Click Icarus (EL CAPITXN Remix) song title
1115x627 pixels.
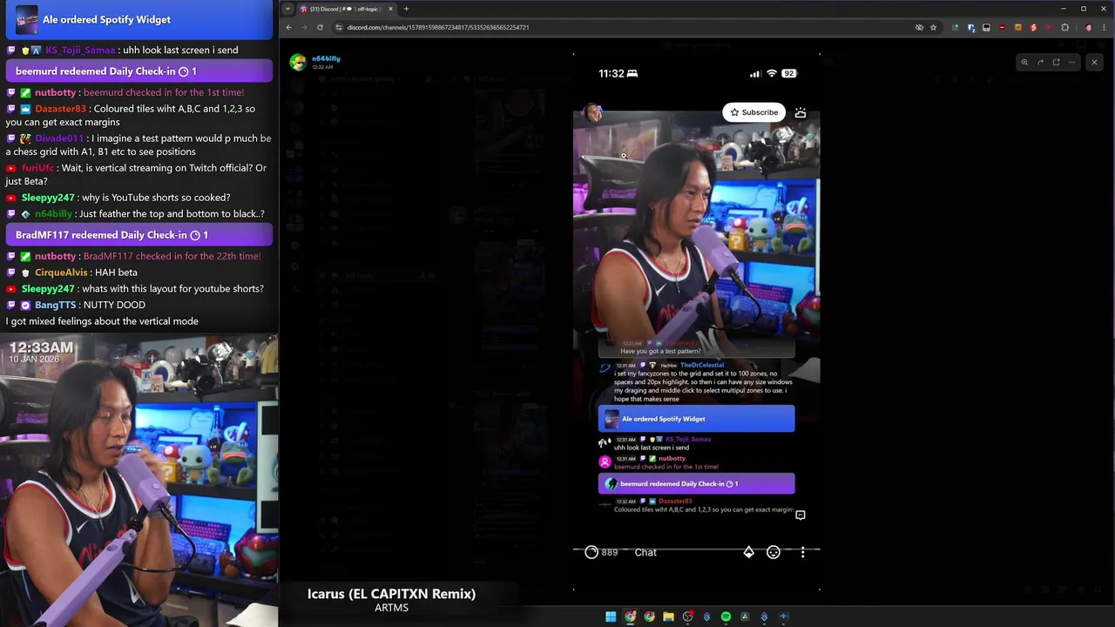(x=391, y=594)
